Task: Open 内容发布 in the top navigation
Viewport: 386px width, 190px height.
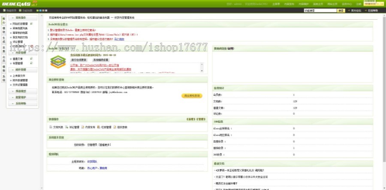Action: (x=289, y=4)
